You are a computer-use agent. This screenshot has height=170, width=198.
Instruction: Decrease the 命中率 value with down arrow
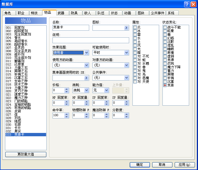click(x=67, y=116)
